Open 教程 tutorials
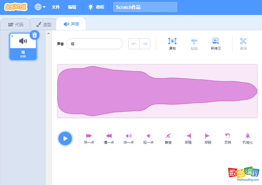 [96, 7]
